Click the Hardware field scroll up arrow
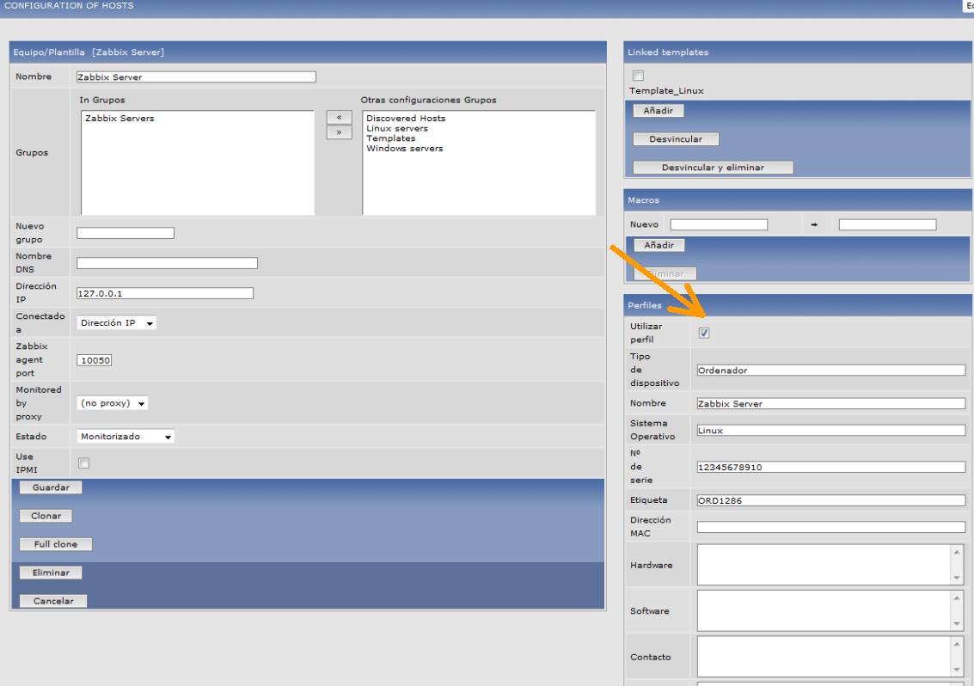Image resolution: width=974 pixels, height=686 pixels. [958, 552]
